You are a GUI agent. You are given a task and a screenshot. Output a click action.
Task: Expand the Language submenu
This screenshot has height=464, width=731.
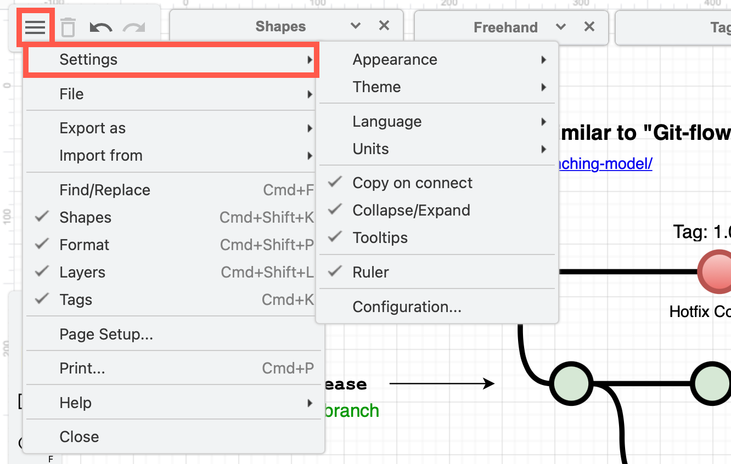pos(387,121)
